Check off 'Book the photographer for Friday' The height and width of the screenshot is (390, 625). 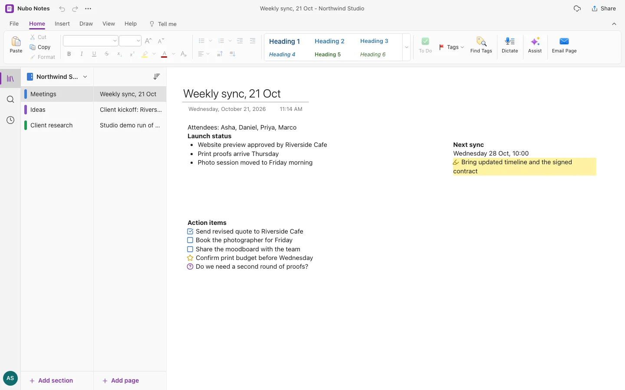[x=190, y=240]
